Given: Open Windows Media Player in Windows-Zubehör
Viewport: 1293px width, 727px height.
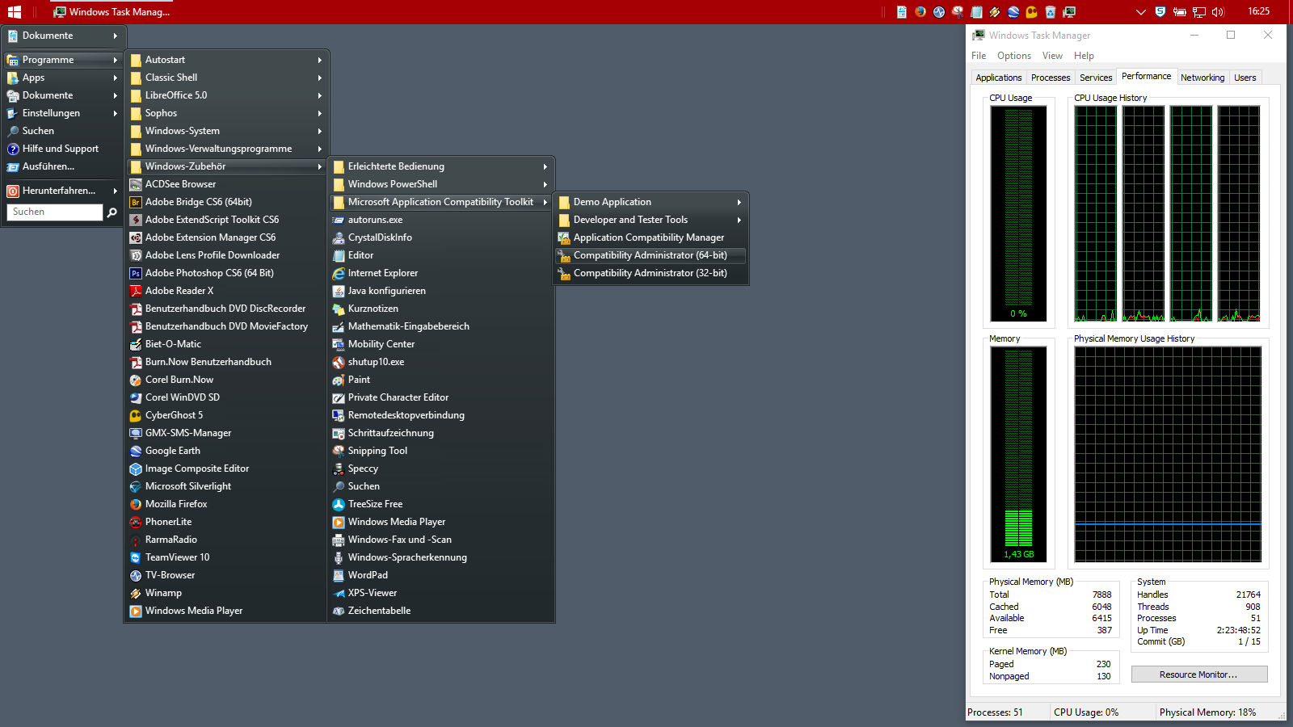Looking at the screenshot, I should pyautogui.click(x=440, y=522).
